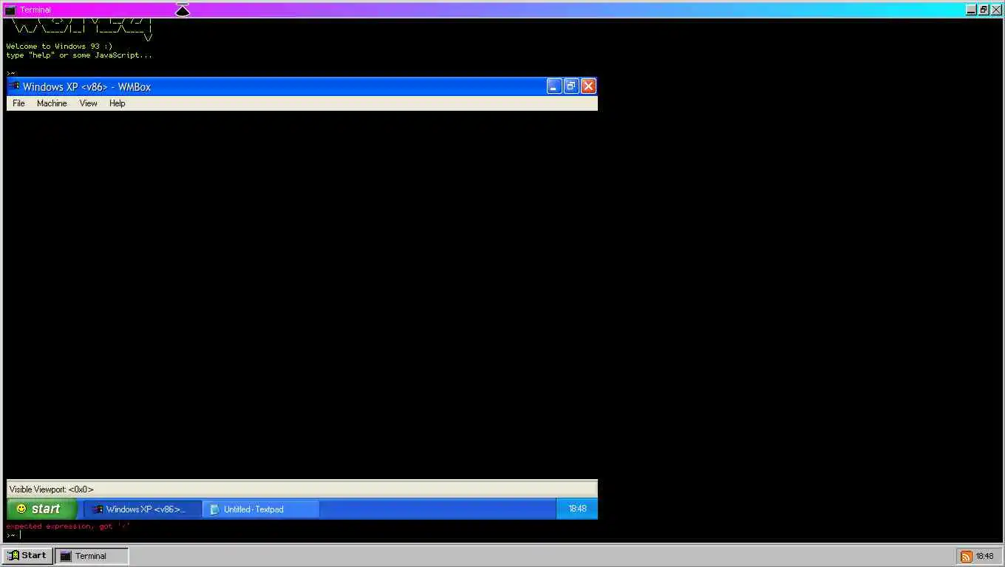
Task: Click the green XP start button
Action: click(41, 509)
